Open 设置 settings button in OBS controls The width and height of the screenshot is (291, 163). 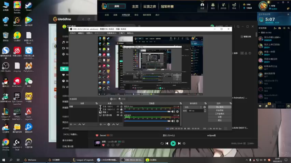click(220, 117)
